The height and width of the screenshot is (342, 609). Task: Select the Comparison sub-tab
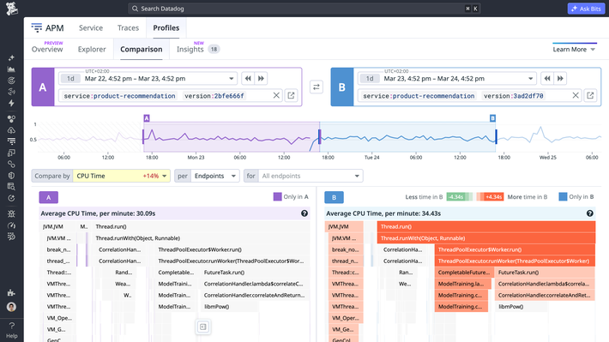[x=142, y=50]
